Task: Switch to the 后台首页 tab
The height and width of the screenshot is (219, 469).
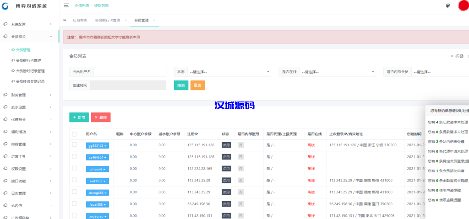Action: [80, 20]
